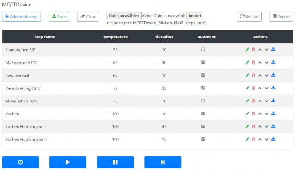
Task: Enable autonext for Einmaischen 50°
Action: (203, 49)
